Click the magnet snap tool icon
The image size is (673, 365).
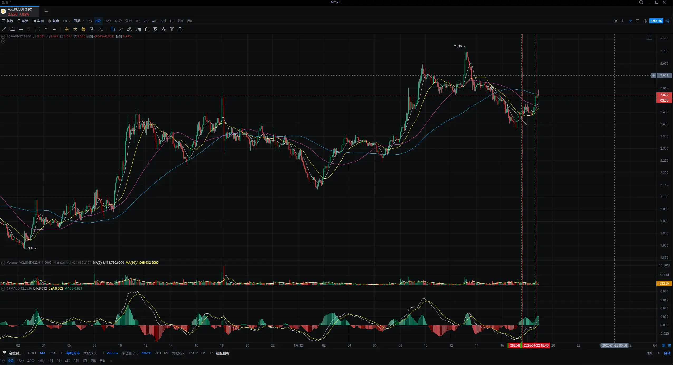tap(164, 29)
